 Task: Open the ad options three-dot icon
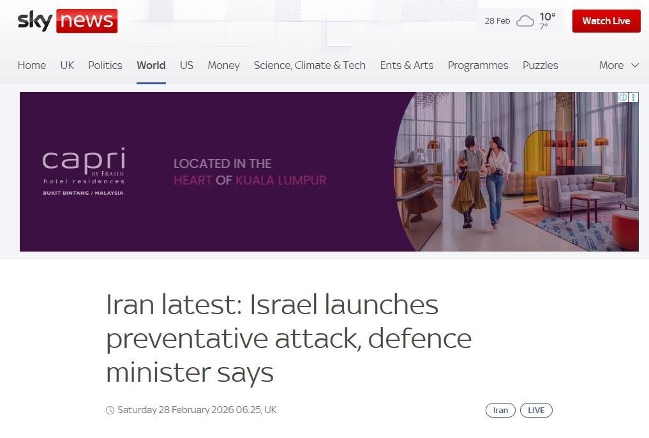coord(633,97)
